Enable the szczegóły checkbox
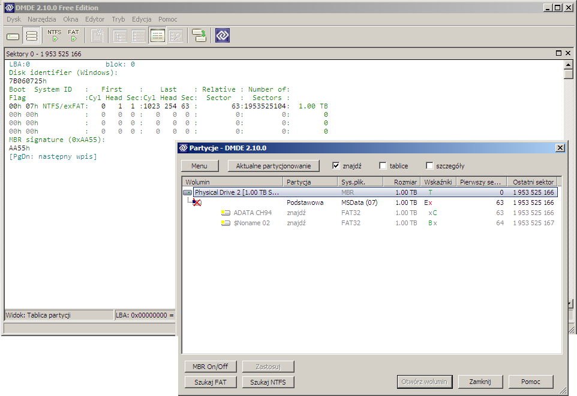Image resolution: width=577 pixels, height=396 pixels. pos(429,165)
